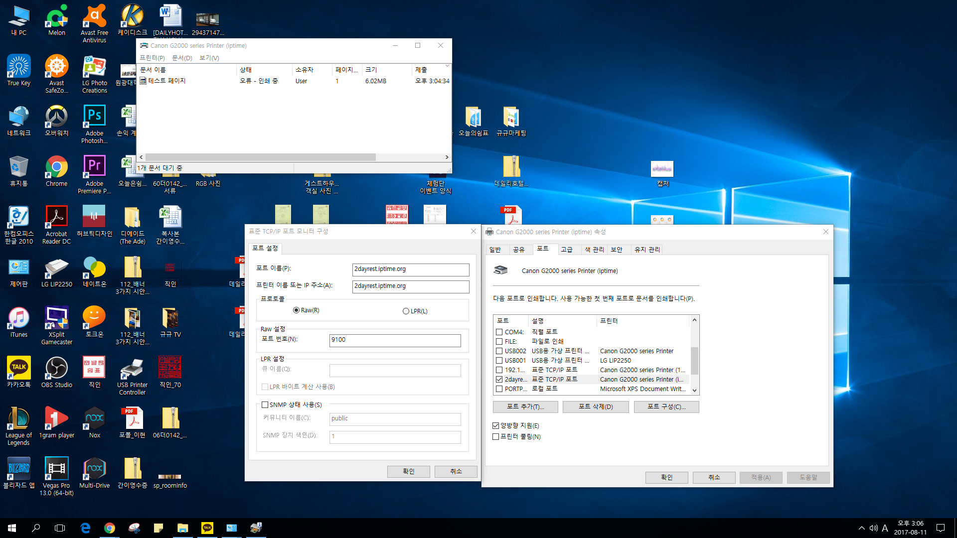Open Avast Free Antivirus desktop icon

tap(94, 23)
